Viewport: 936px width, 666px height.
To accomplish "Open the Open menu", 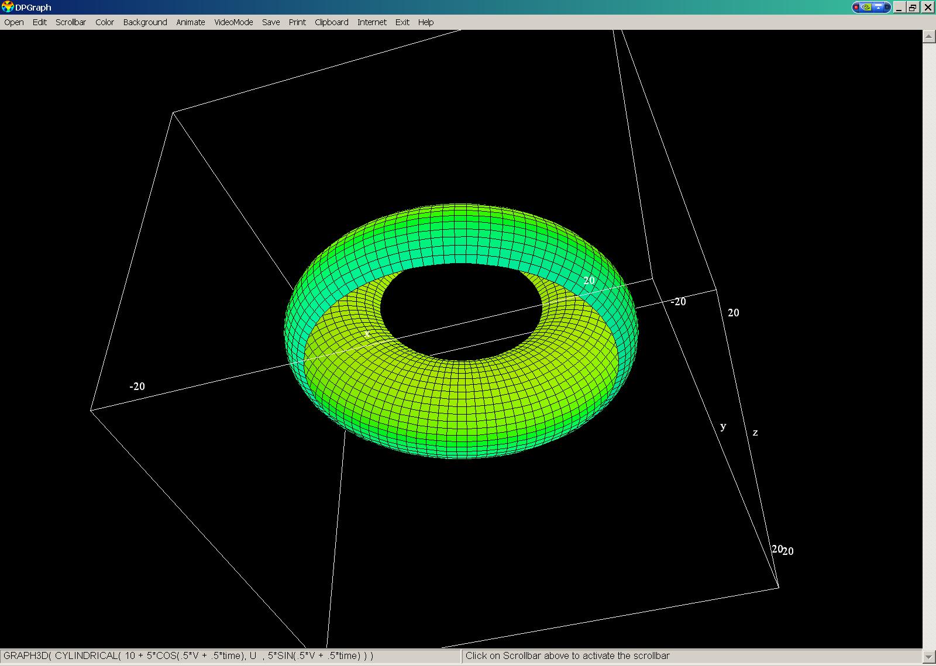I will click(14, 22).
